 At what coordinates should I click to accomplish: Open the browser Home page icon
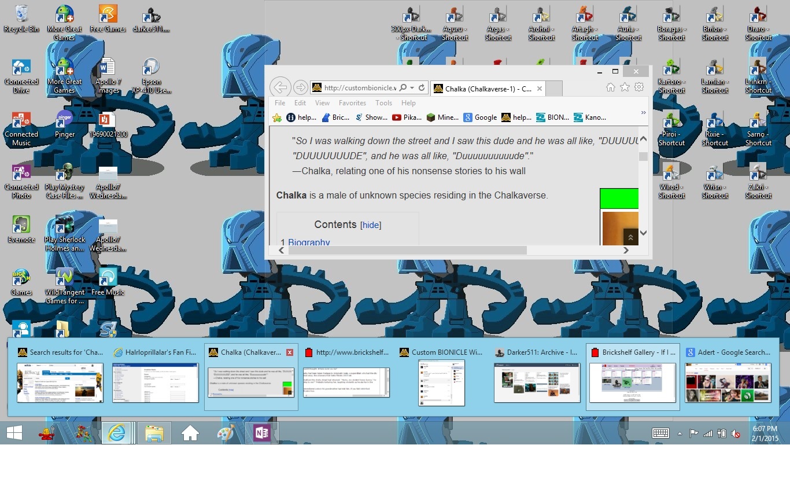[x=610, y=87]
